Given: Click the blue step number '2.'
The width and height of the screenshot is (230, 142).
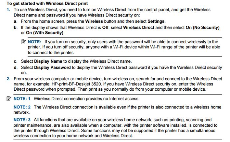Looking at the screenshot, I should [8, 79].
